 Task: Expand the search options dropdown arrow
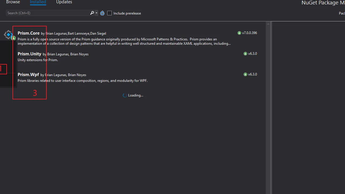[96, 13]
